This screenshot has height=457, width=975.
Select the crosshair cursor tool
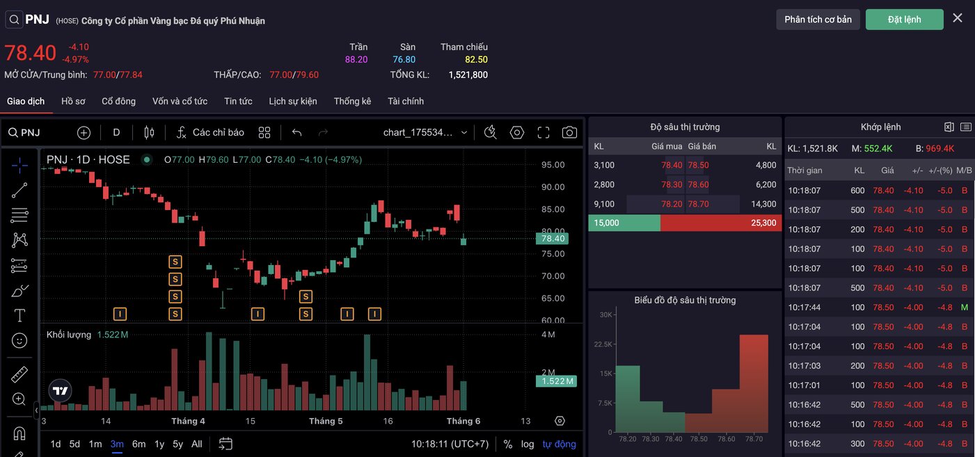(19, 165)
